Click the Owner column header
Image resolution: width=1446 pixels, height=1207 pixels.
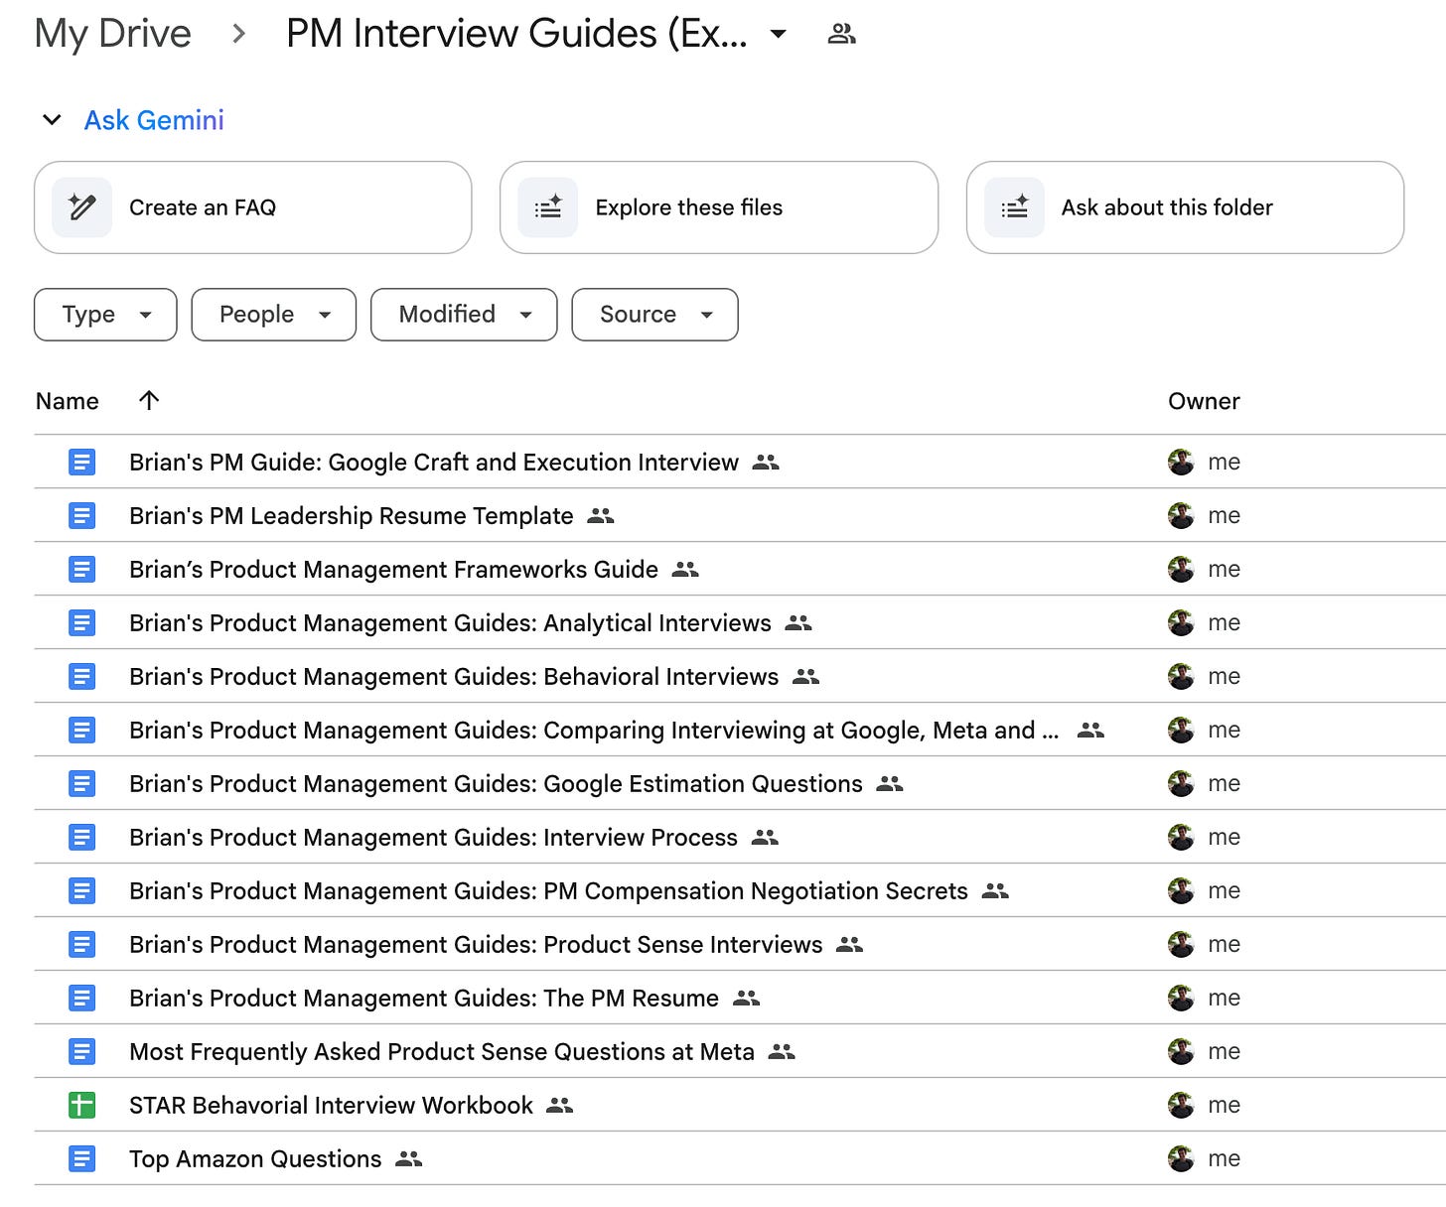[x=1204, y=401]
